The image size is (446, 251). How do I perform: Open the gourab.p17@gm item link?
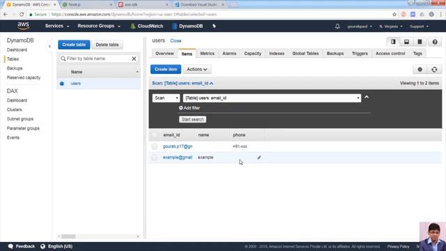pos(178,146)
